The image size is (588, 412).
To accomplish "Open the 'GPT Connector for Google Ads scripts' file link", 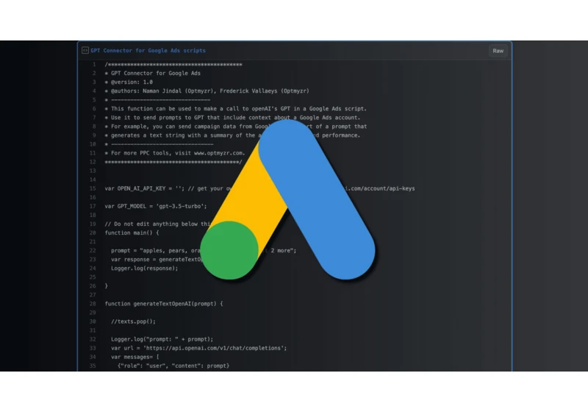I will (148, 51).
